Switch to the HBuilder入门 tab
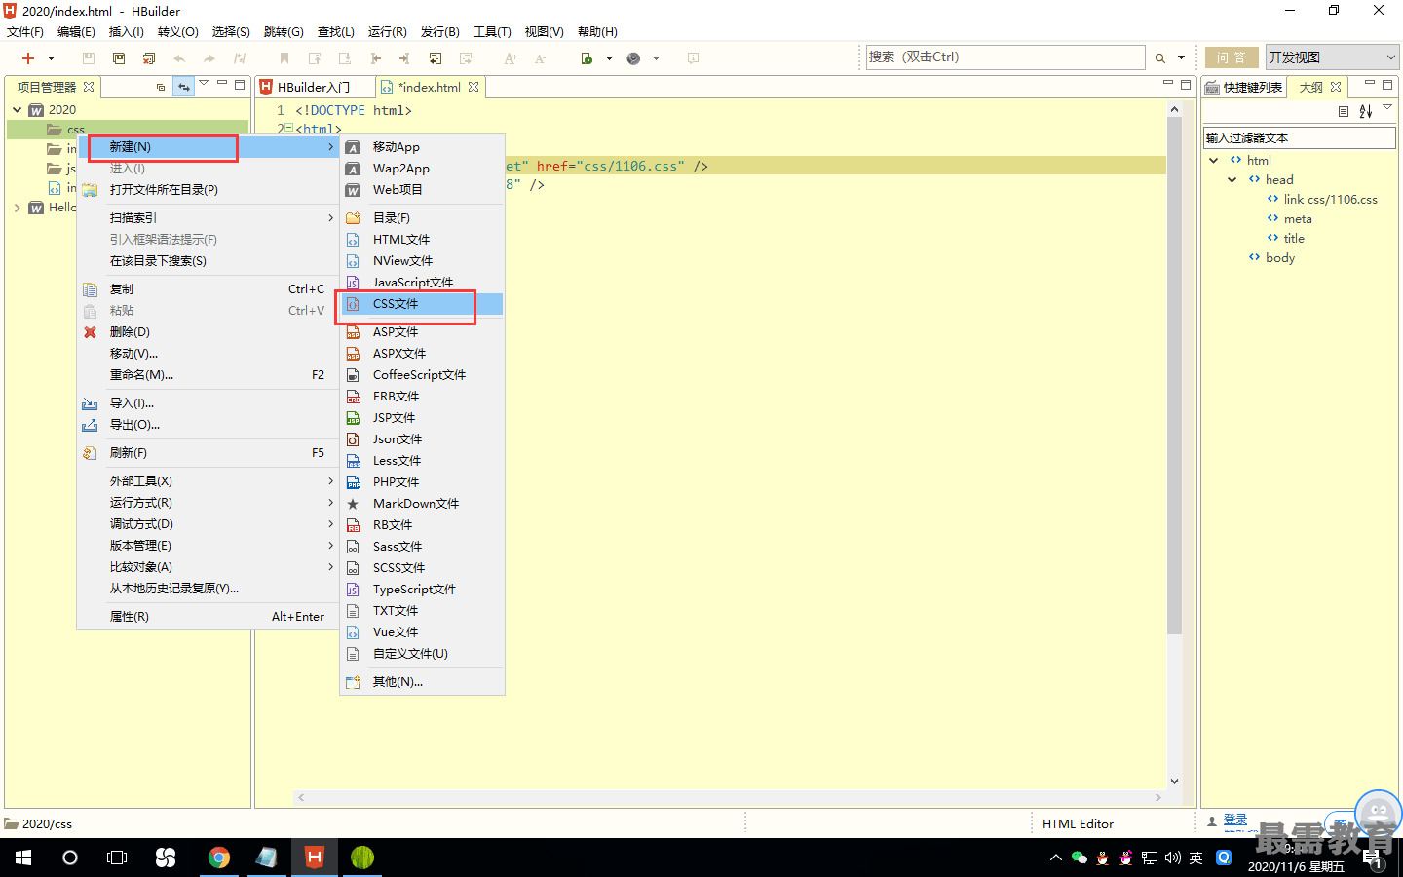 click(314, 87)
